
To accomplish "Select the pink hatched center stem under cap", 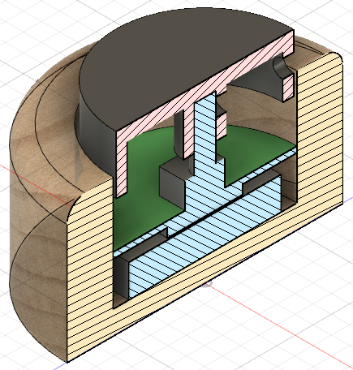I will [x=188, y=132].
